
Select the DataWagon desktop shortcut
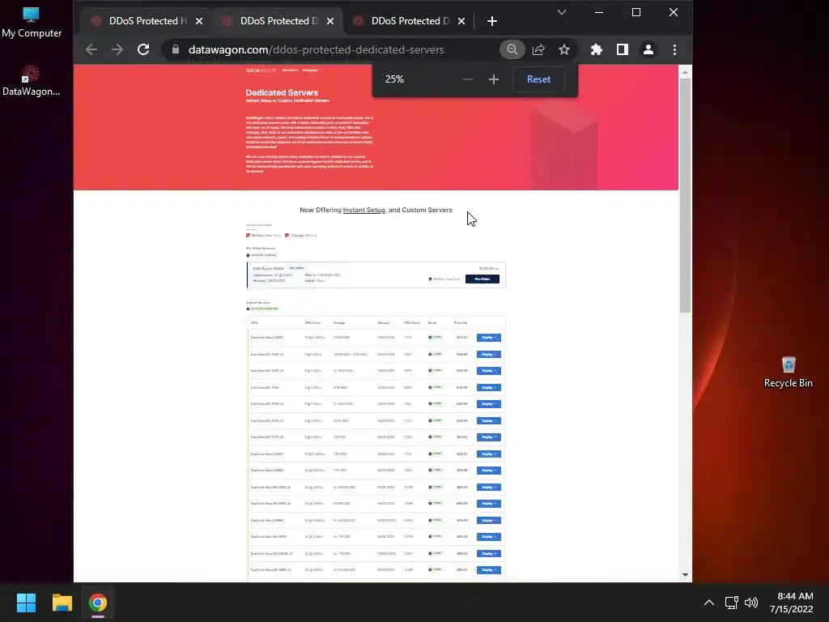[32, 80]
